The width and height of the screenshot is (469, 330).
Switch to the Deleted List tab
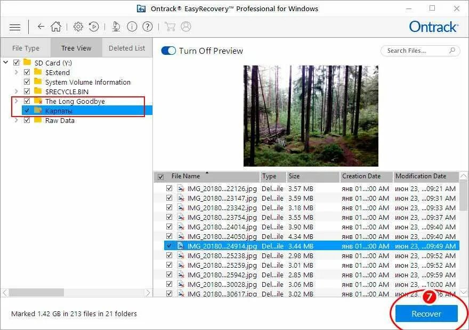127,48
